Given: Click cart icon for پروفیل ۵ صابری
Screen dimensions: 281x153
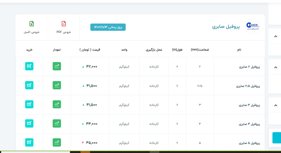Looking at the screenshot, I should click(29, 142).
